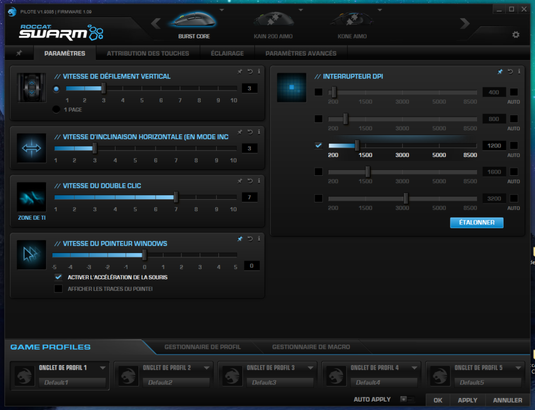Open the settings gear icon
The width and height of the screenshot is (535, 410).
pyautogui.click(x=516, y=35)
